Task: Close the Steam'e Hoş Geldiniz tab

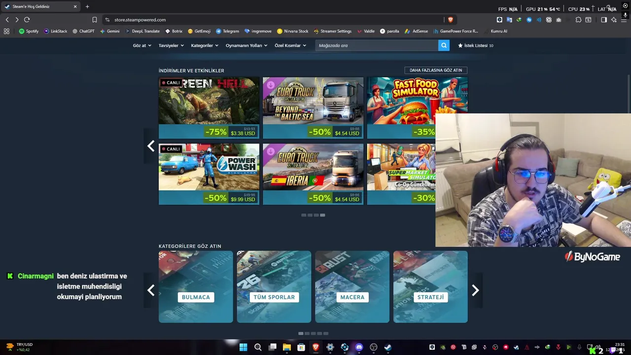Action: click(75, 6)
